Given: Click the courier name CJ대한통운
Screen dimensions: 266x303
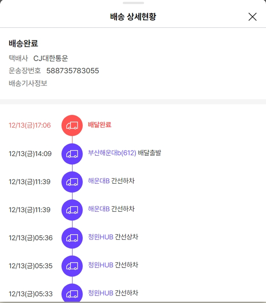Looking at the screenshot, I should coord(50,58).
